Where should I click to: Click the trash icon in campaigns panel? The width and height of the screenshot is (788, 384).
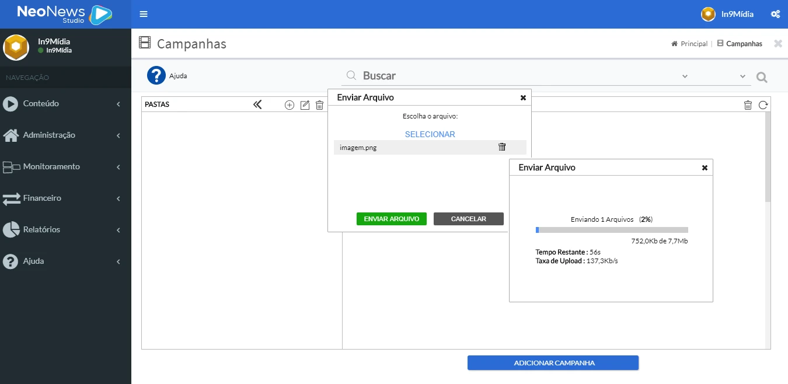pyautogui.click(x=748, y=105)
